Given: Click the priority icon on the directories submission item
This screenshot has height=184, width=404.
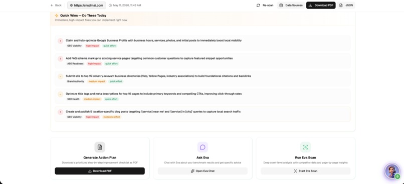Looking at the screenshot, I should tap(60, 76).
